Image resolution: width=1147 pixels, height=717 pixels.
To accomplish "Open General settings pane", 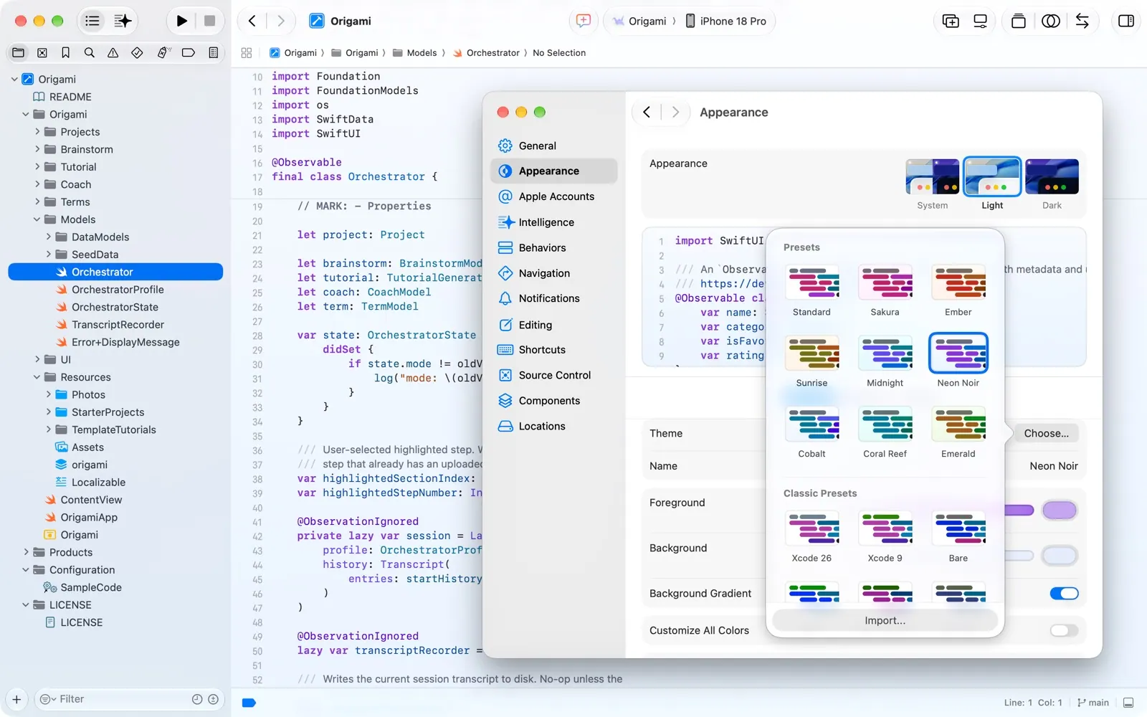I will coord(553,146).
